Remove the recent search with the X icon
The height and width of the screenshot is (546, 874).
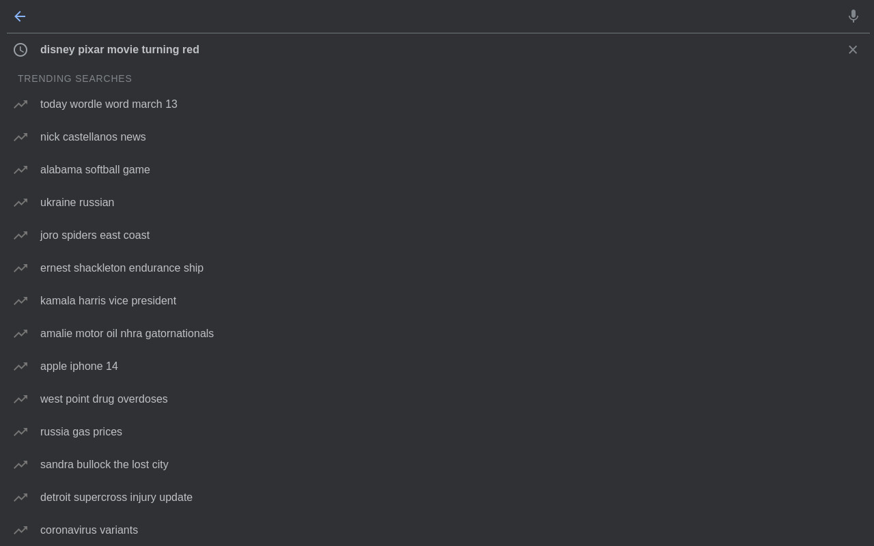pos(853,50)
